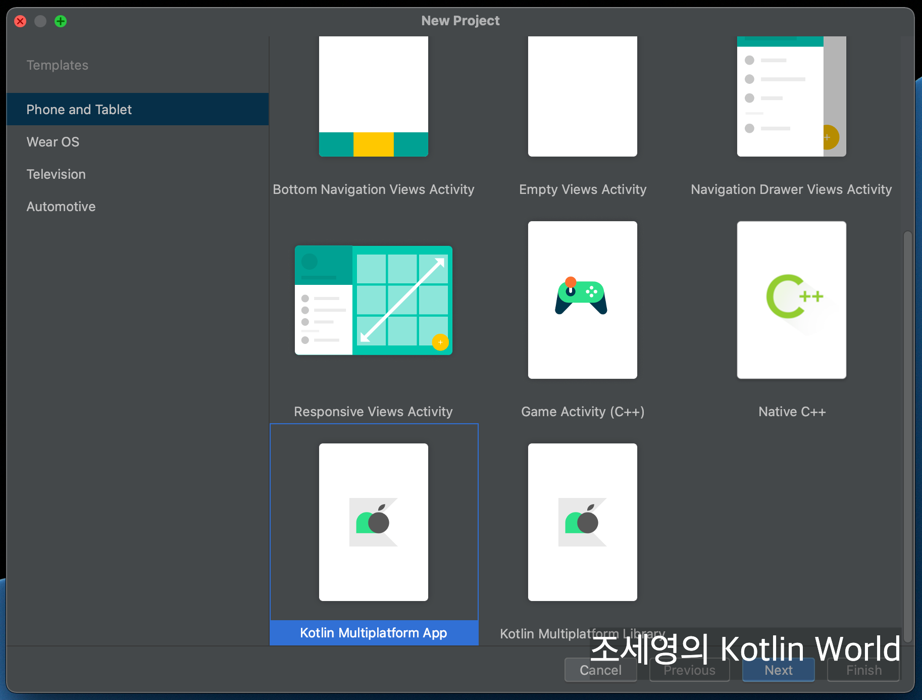Image resolution: width=922 pixels, height=700 pixels.
Task: Click Navigation Drawer Views Activity label
Action: click(x=792, y=189)
